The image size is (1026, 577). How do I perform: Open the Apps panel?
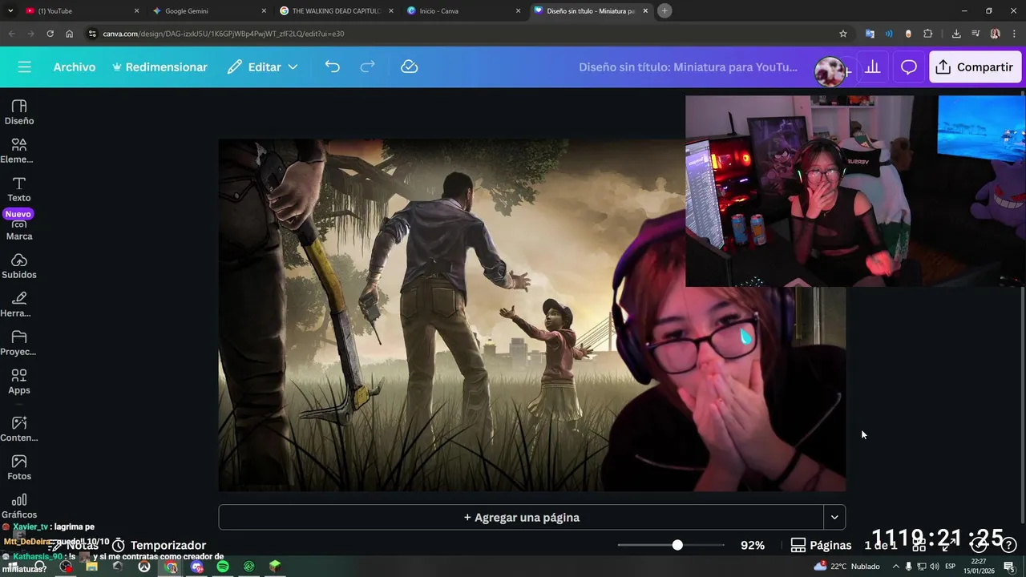pos(19,381)
